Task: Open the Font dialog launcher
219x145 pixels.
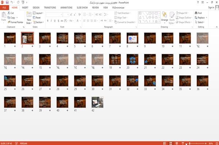Action: tap(81, 27)
